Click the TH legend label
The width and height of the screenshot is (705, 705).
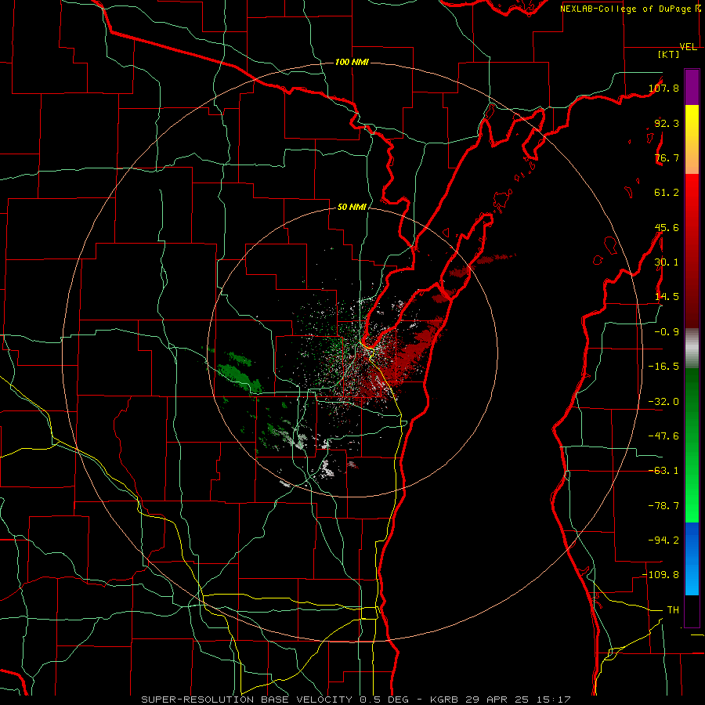pos(673,610)
